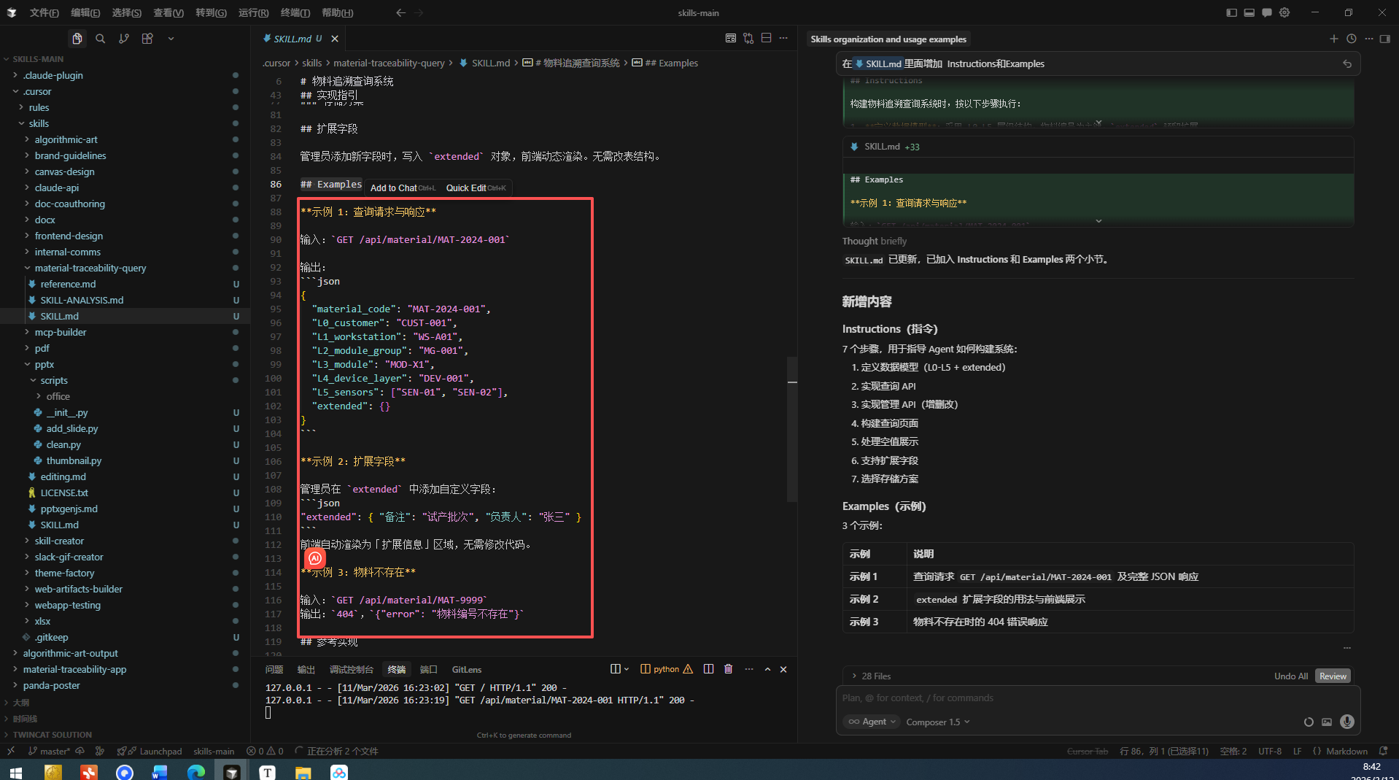This screenshot has height=780, width=1399.
Task: Open errors and warnings status indicator
Action: pyautogui.click(x=265, y=752)
